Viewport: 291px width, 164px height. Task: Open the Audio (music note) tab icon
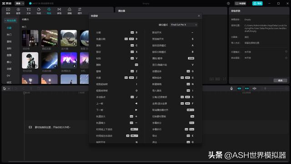tap(18, 11)
